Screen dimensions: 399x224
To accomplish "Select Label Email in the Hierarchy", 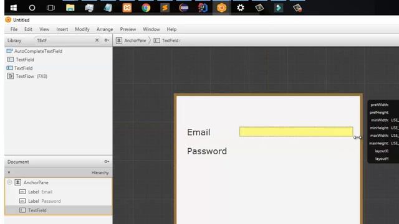I will (40, 192).
